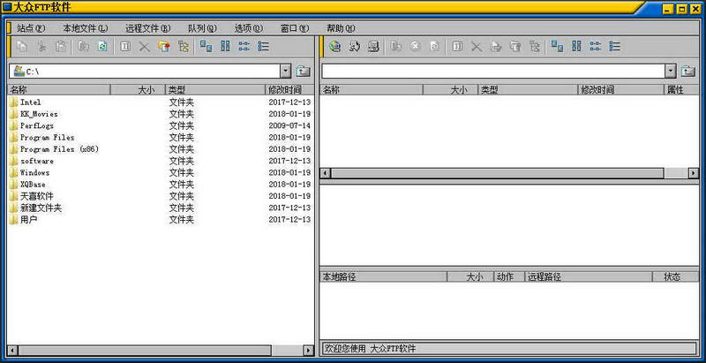Select the XQBase folder
The height and width of the screenshot is (363, 706).
tap(27, 185)
